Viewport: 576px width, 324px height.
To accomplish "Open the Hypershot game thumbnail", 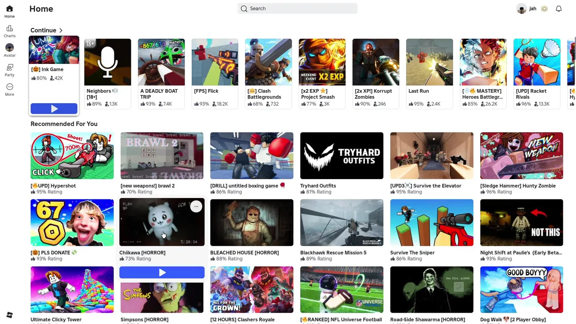I will [x=72, y=156].
